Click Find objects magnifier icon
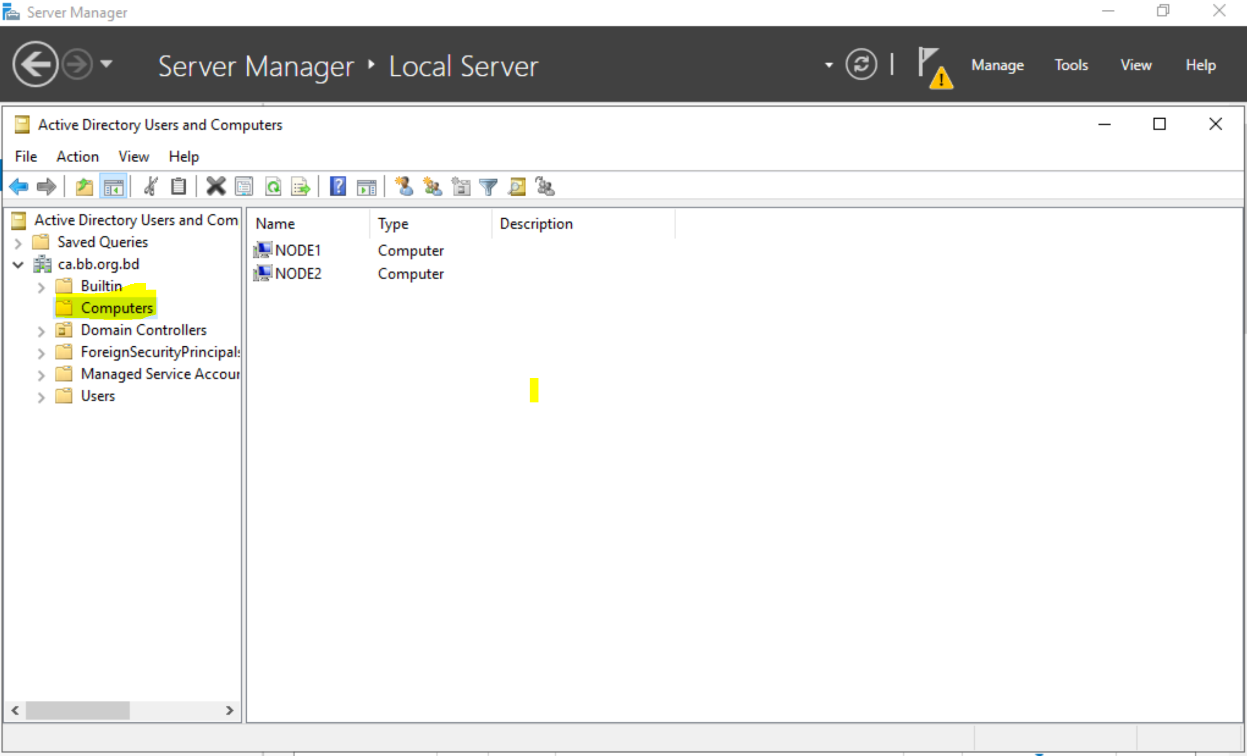 [x=517, y=187]
